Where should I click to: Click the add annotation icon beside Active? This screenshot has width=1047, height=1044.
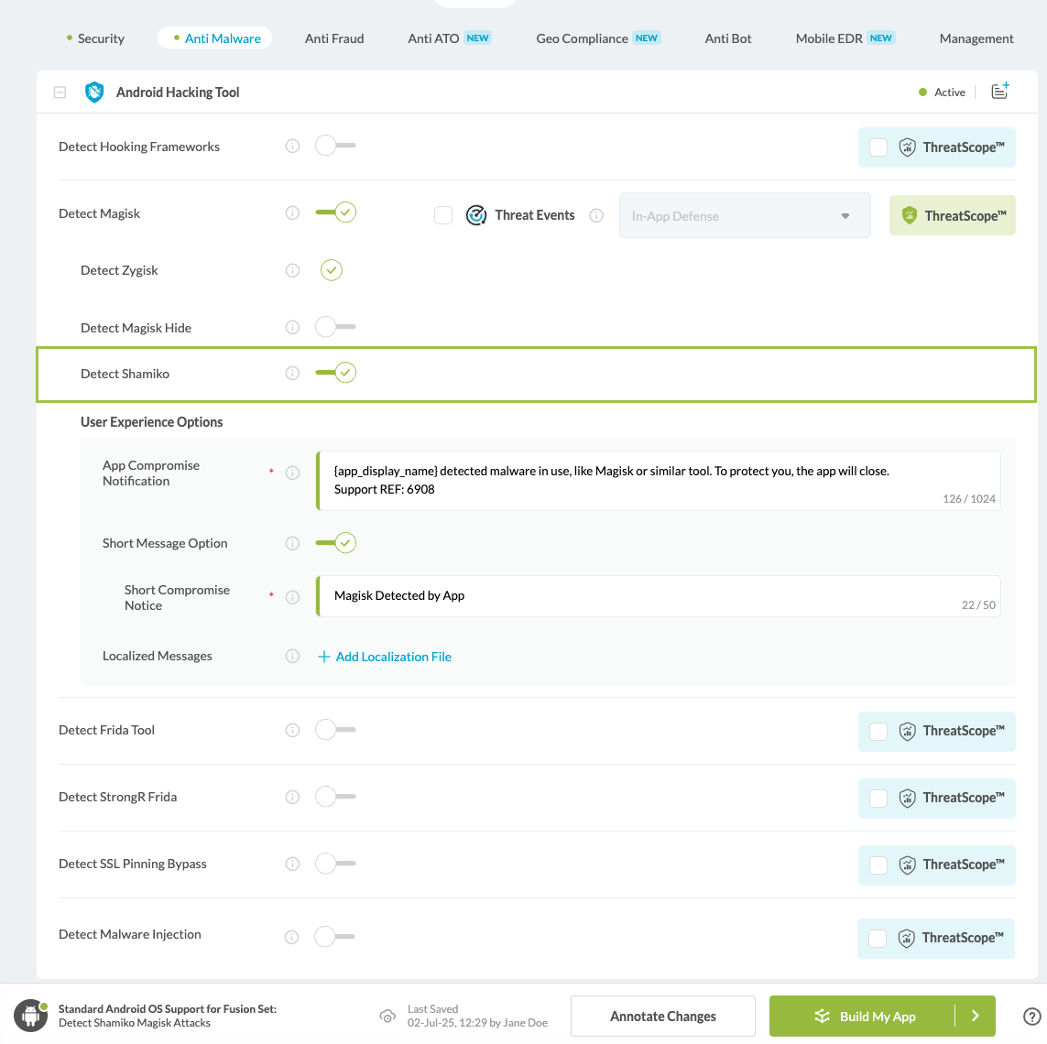coord(999,92)
